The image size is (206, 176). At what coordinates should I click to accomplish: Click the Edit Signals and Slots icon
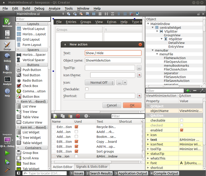75,14
